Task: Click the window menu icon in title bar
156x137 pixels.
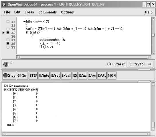Action: (4, 4)
